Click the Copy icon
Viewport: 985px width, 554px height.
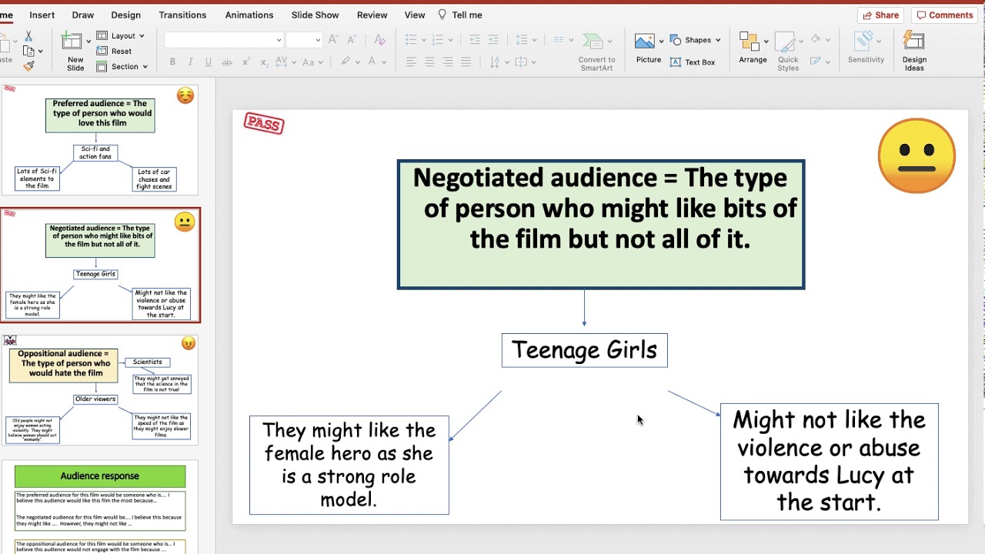click(x=28, y=51)
